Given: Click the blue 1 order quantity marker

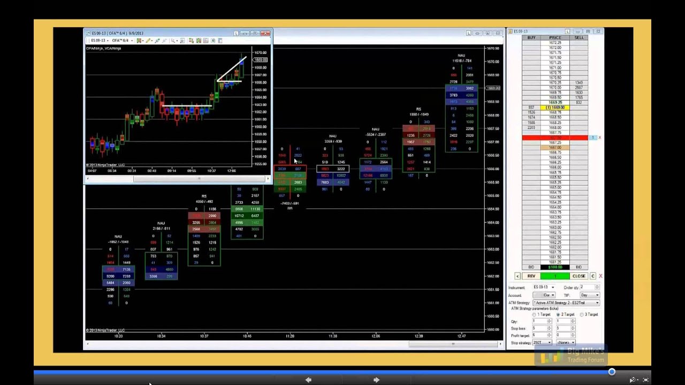Looking at the screenshot, I should tap(593, 137).
